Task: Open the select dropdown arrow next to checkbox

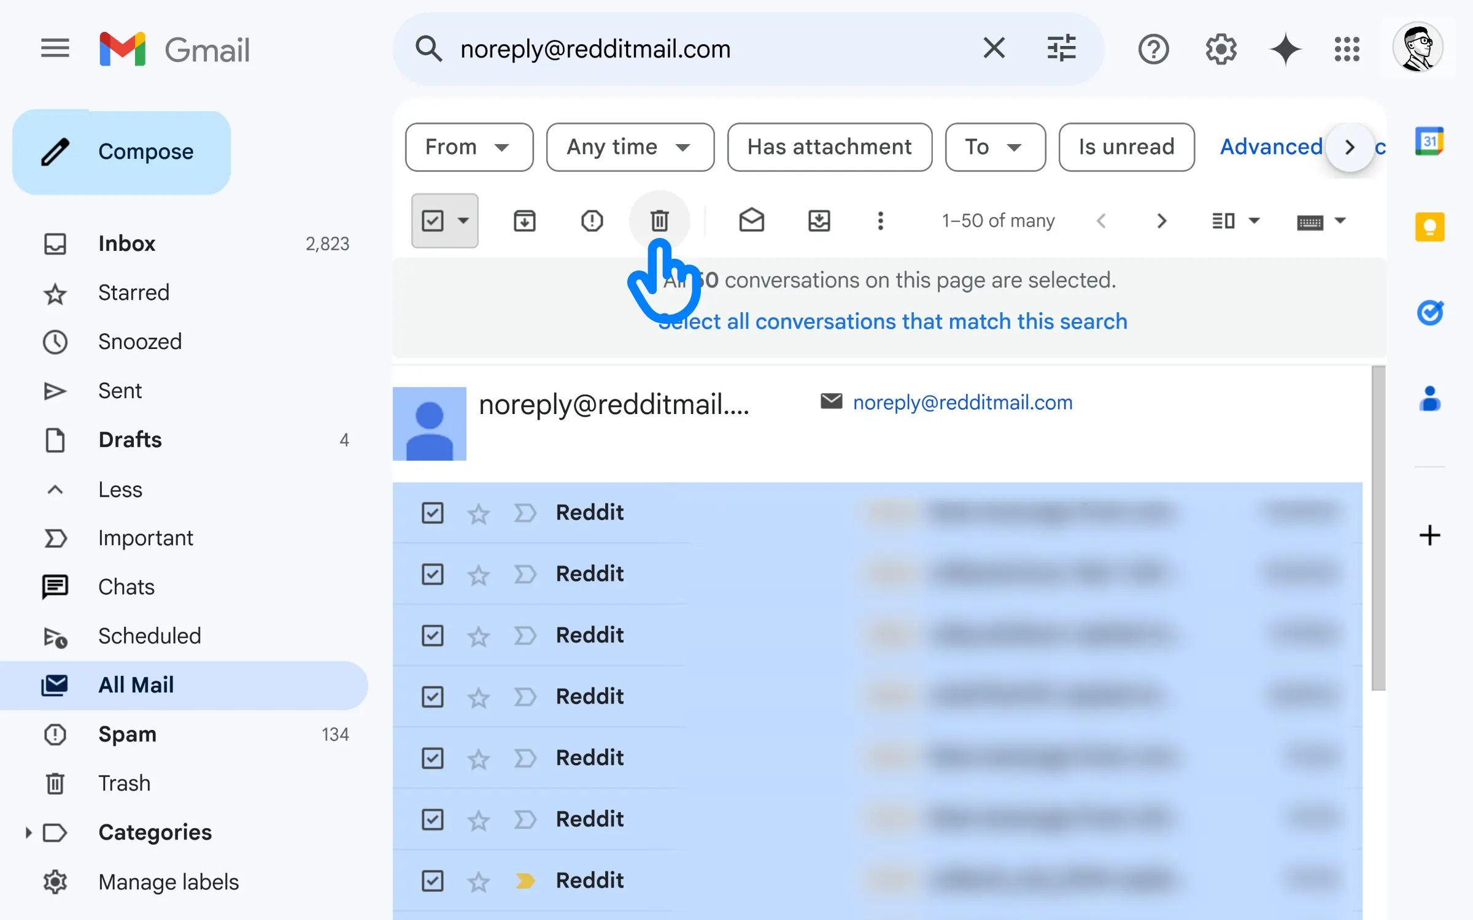Action: tap(464, 221)
